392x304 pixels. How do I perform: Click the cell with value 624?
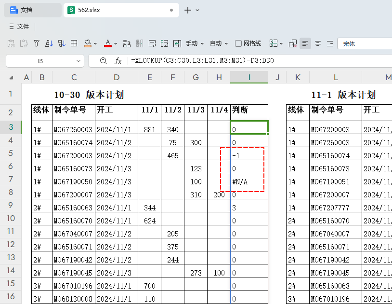[149, 219]
